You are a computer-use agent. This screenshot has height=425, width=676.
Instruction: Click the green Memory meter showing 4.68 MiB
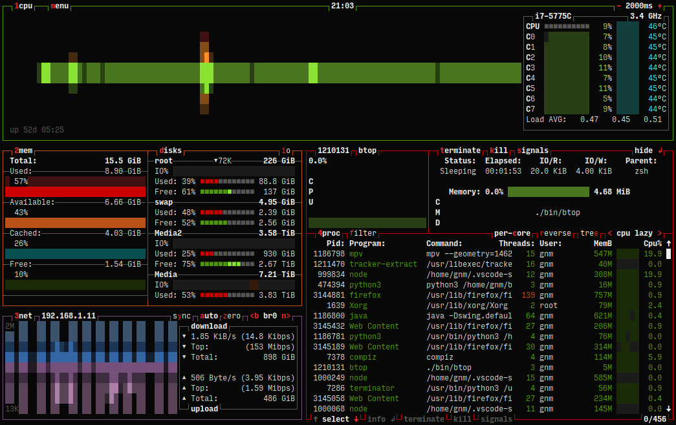coord(549,191)
